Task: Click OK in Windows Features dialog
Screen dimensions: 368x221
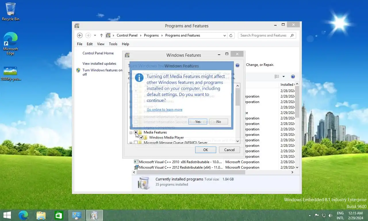Action: coord(206,150)
